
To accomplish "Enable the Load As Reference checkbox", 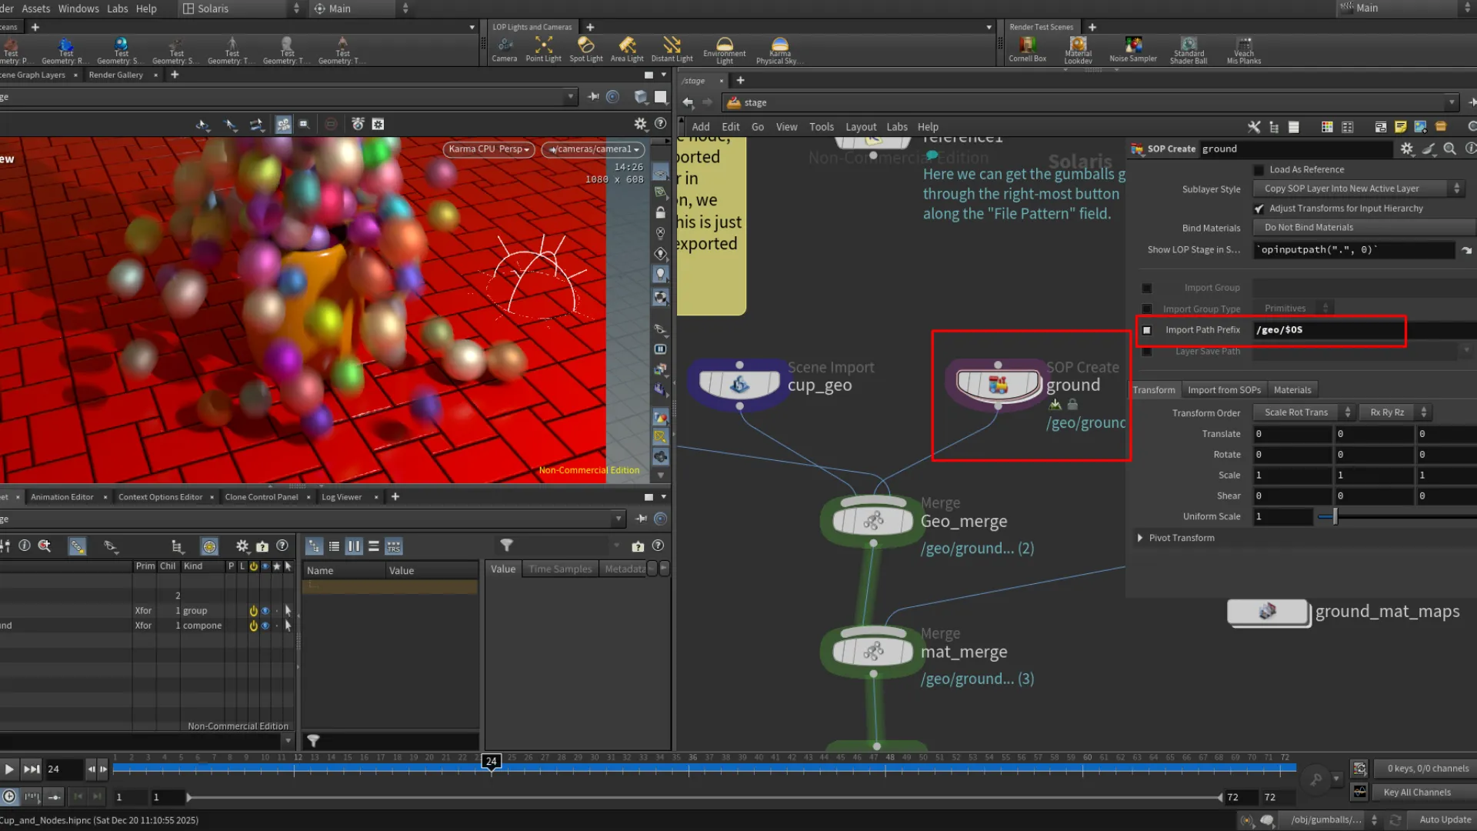I will point(1259,170).
